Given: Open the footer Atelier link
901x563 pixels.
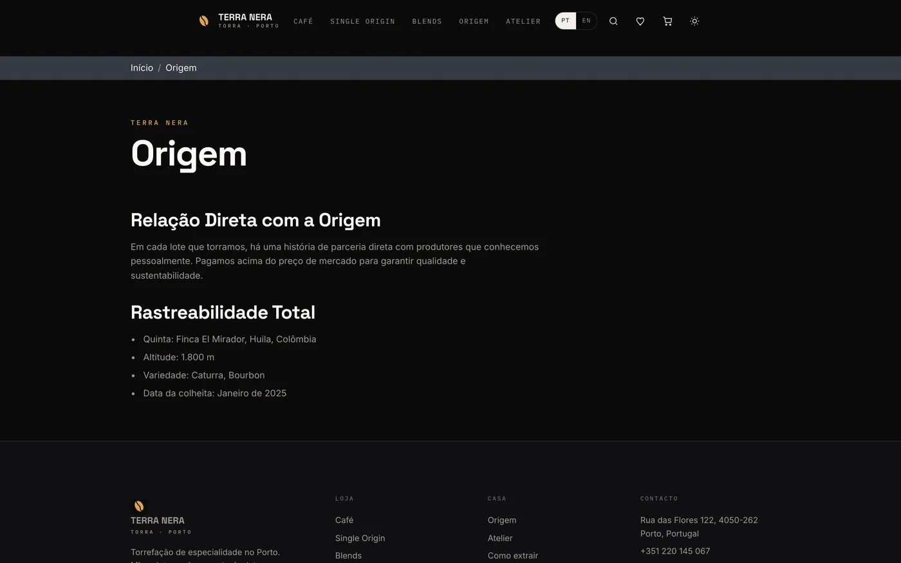Looking at the screenshot, I should click(x=500, y=538).
